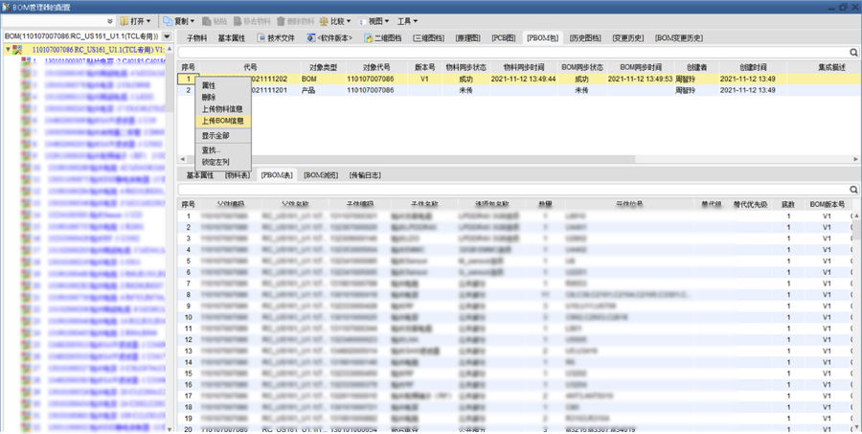862x434 pixels.
Task: Click the BOM root node icon in the tree
Action: [x=17, y=50]
